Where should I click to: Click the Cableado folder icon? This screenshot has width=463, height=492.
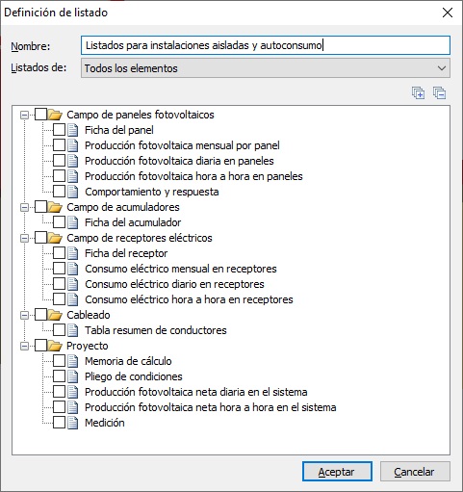point(55,315)
